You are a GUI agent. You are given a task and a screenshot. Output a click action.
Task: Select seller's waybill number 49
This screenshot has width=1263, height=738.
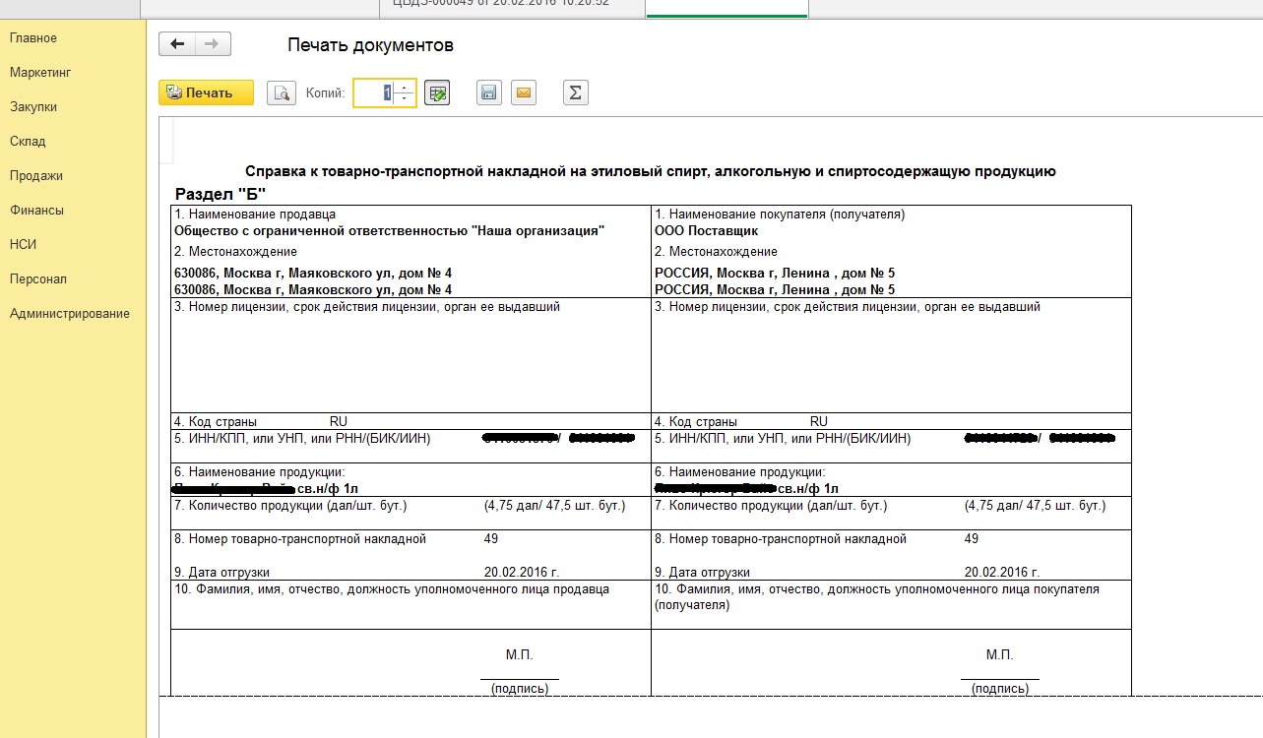click(x=491, y=539)
